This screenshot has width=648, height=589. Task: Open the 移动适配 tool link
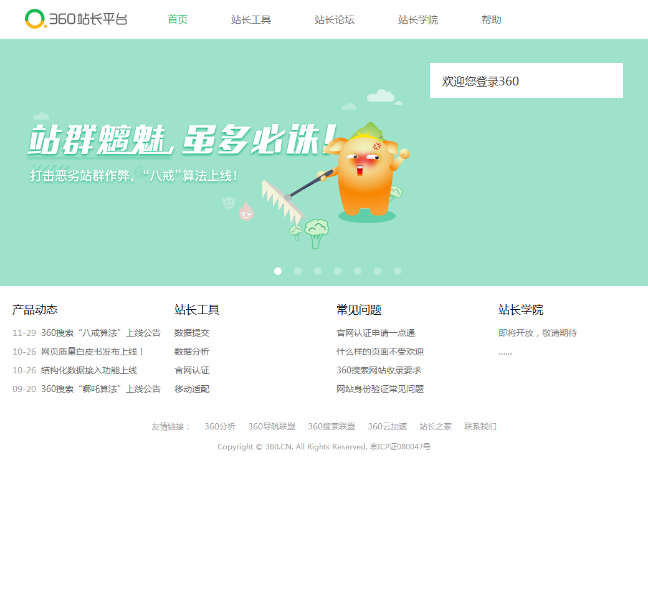point(192,389)
